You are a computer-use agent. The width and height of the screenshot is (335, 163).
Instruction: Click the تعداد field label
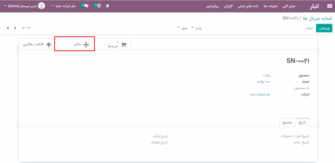pyautogui.click(x=305, y=82)
